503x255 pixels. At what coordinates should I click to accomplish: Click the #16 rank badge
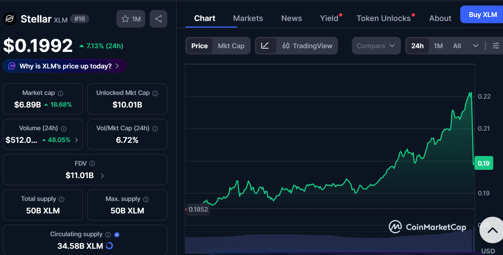[x=79, y=19]
